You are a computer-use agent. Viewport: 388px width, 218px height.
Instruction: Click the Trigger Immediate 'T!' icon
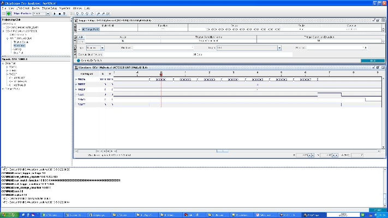coord(63,14)
